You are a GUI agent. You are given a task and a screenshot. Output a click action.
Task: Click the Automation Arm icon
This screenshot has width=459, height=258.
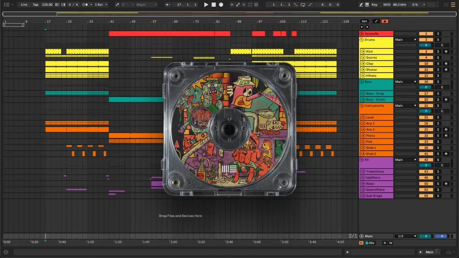(237, 5)
